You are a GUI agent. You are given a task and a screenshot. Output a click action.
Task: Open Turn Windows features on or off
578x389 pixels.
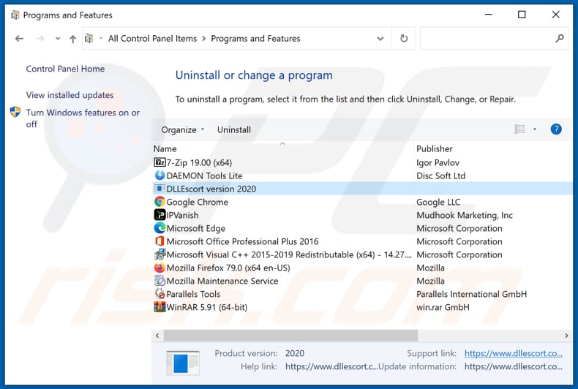tap(83, 118)
